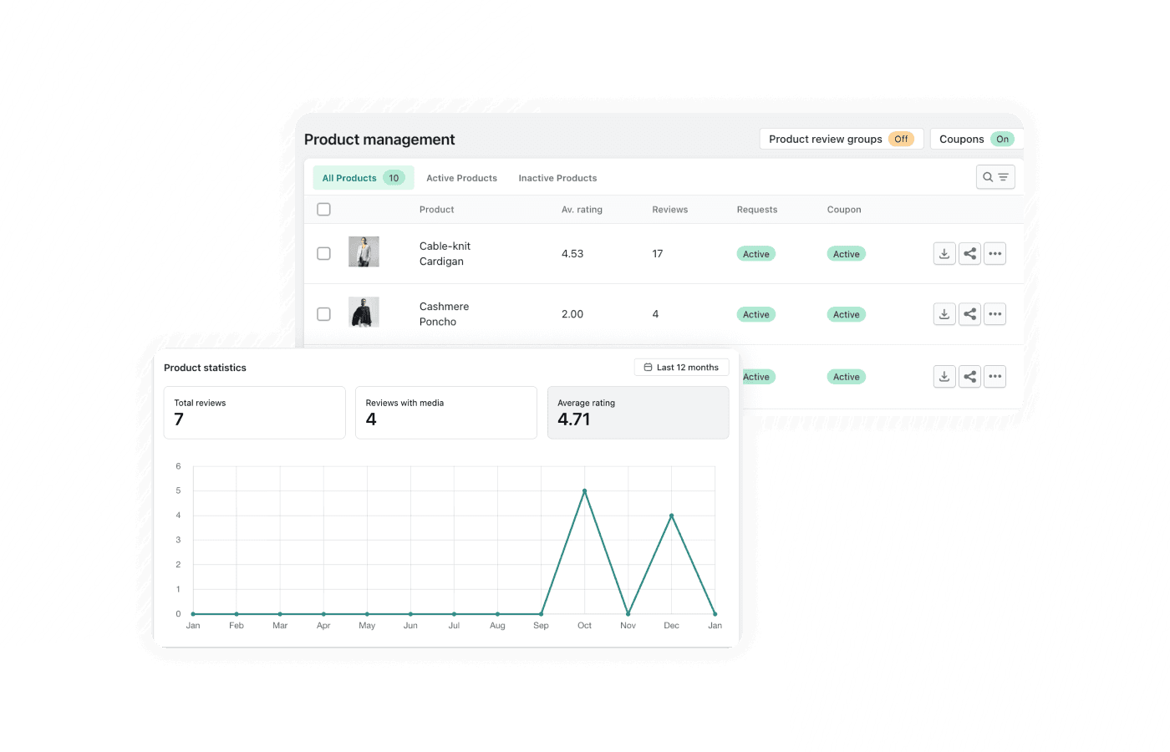
Task: Open the filter icon next to search
Action: pos(1001,176)
